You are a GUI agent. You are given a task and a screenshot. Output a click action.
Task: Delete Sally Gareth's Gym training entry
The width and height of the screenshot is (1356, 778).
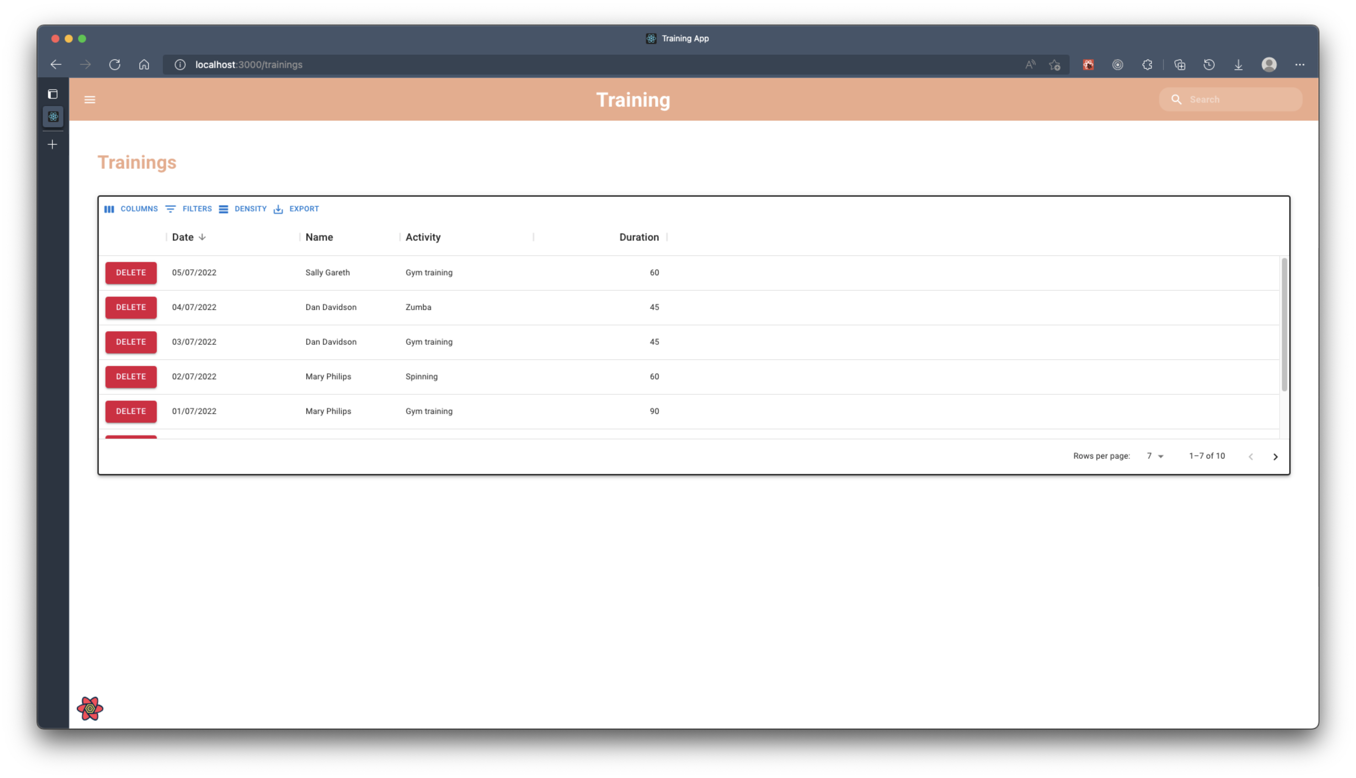point(130,273)
